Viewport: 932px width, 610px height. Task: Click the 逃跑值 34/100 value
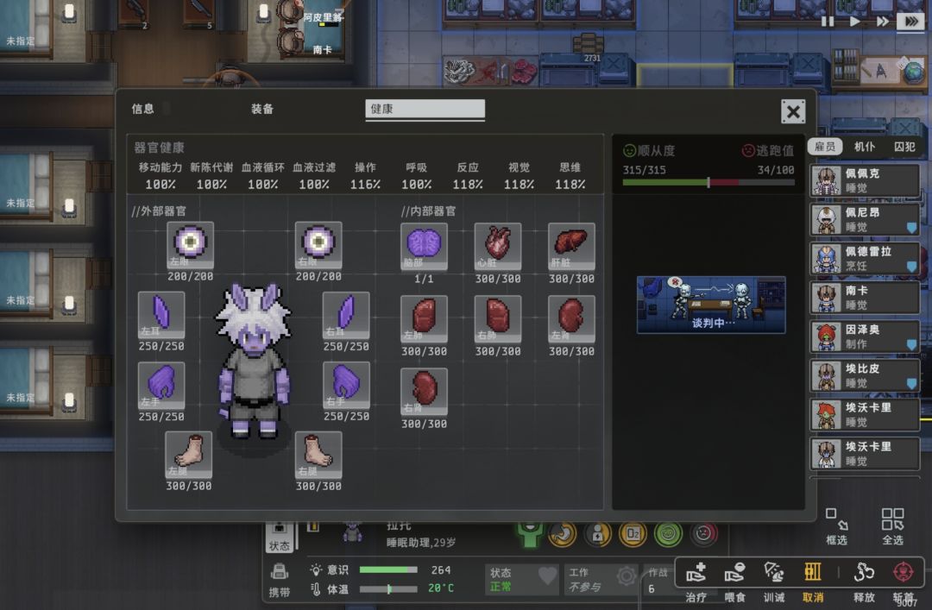point(776,170)
